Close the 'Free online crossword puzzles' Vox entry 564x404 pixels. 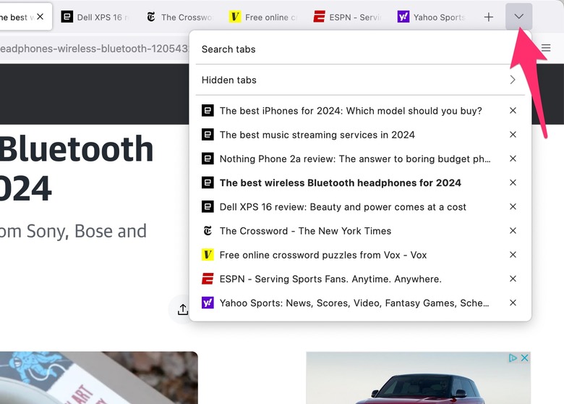coord(513,255)
